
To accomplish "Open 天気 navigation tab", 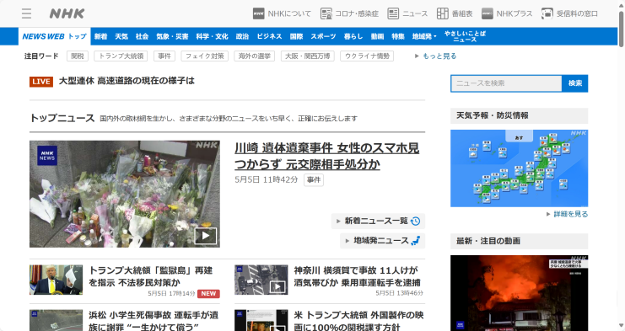I will (121, 36).
